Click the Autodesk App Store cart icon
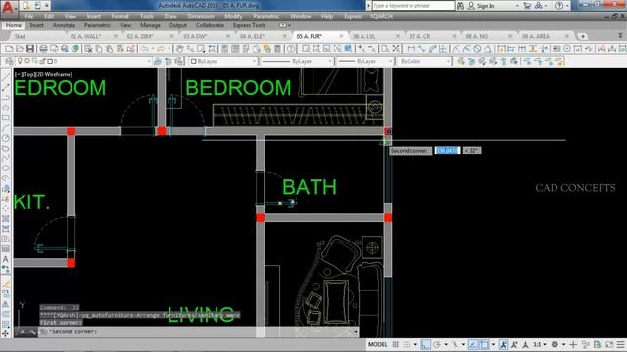 point(527,6)
